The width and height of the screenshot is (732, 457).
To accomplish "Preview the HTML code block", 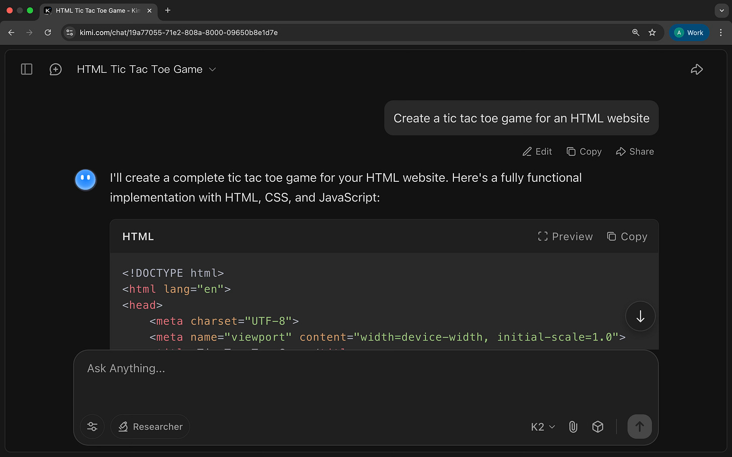I will [565, 237].
